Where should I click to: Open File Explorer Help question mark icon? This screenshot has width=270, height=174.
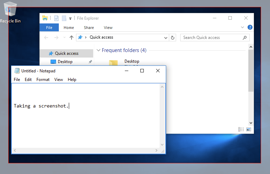click(250, 27)
